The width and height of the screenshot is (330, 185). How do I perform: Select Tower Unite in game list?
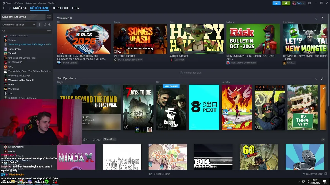coord(14,49)
